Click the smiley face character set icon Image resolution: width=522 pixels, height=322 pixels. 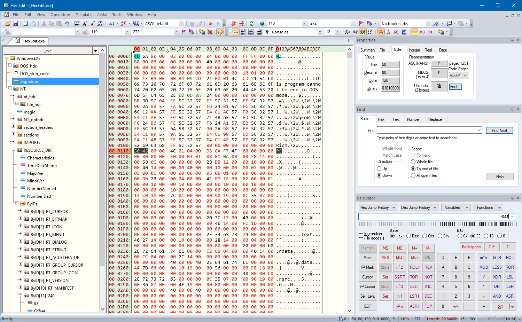click(x=396, y=32)
